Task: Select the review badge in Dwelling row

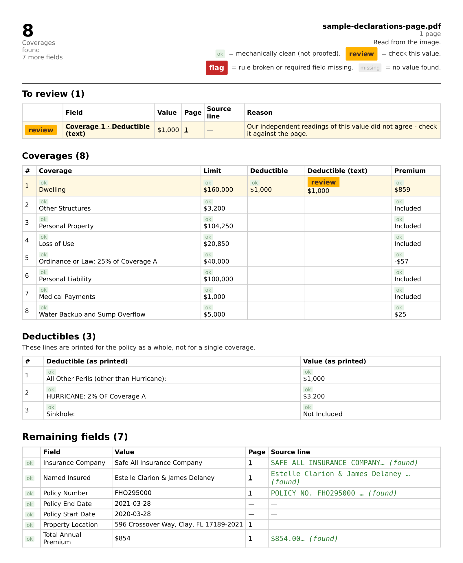Action: tap(324, 182)
